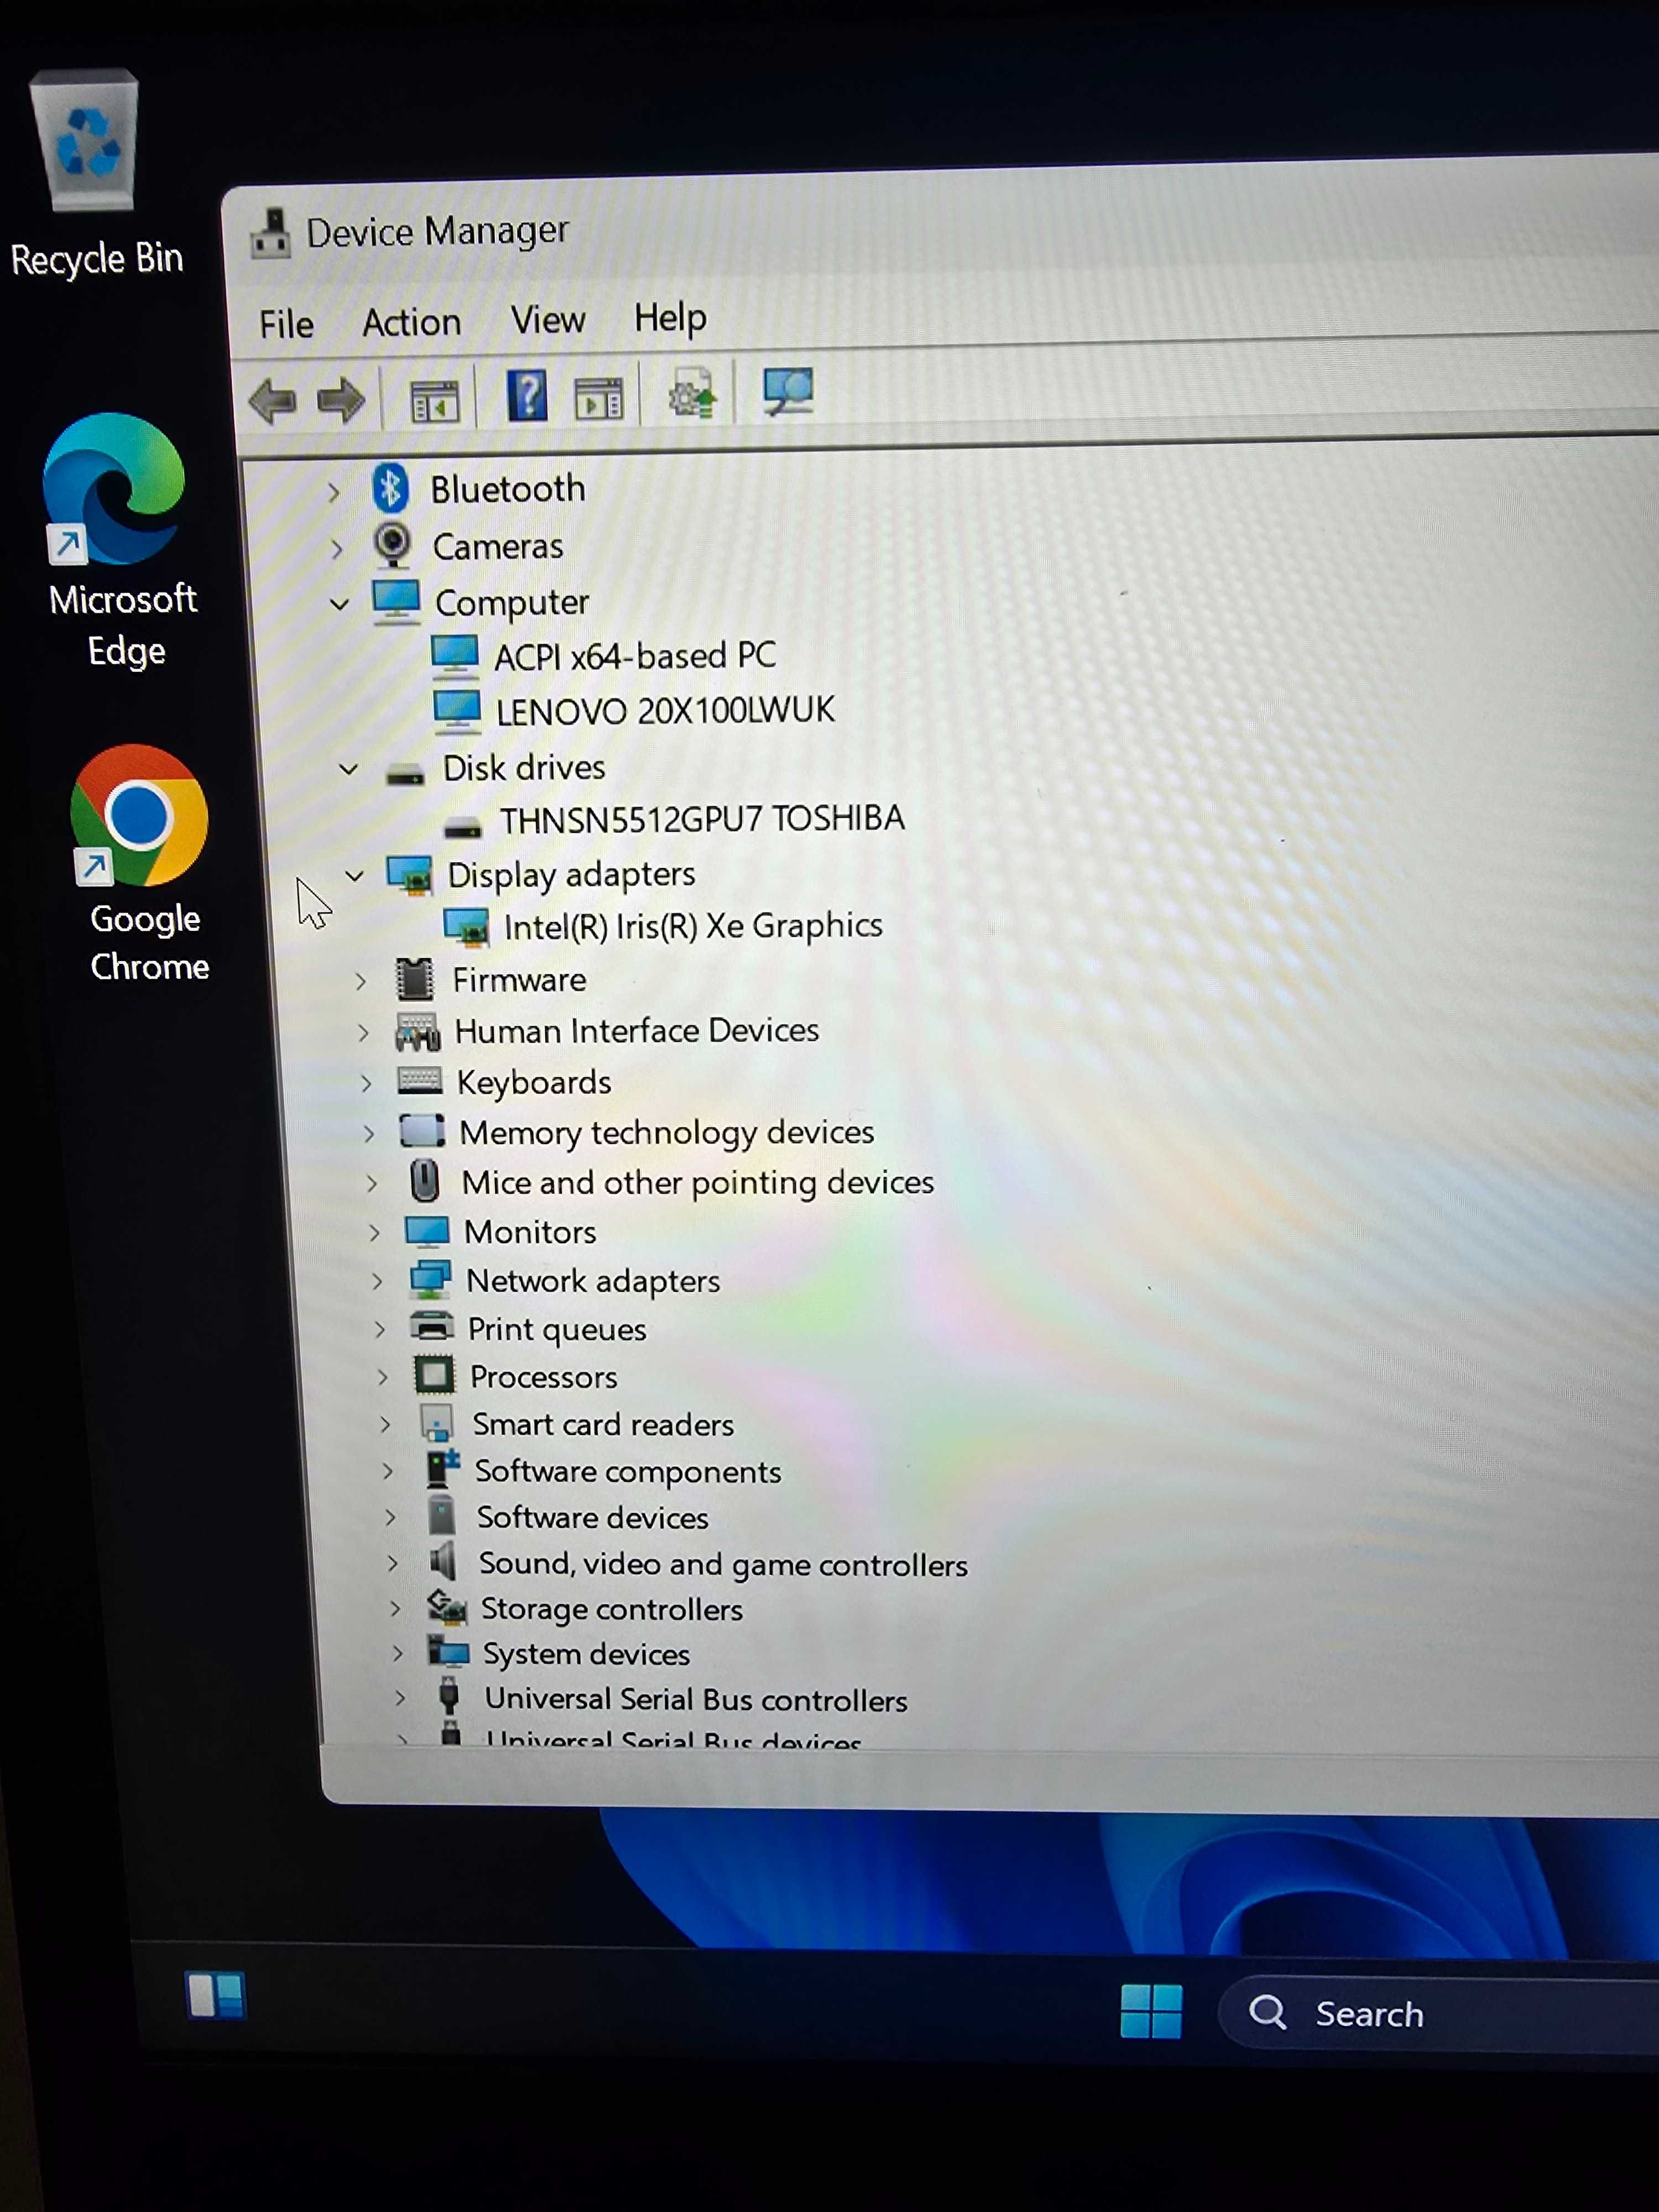Select the Network adapters icon
This screenshot has width=1659, height=2212.
tap(430, 1279)
